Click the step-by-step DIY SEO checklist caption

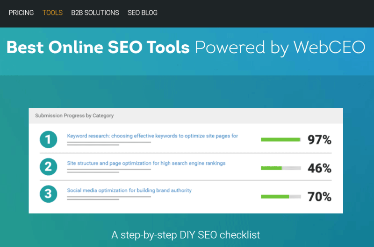coord(186,235)
